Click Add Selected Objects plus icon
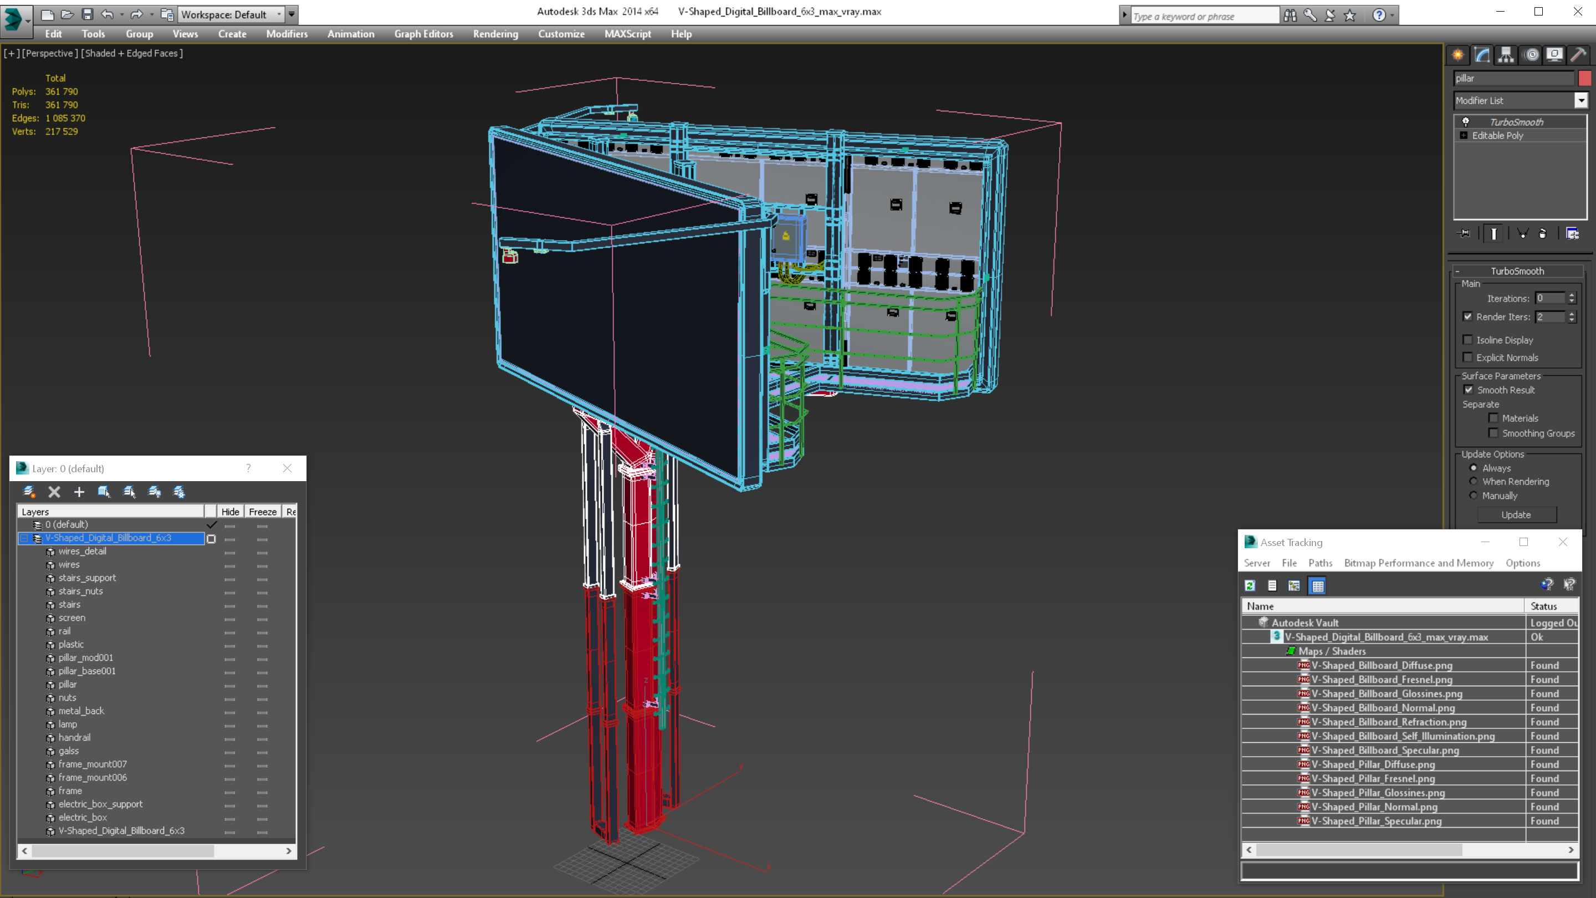This screenshot has height=898, width=1596. pyautogui.click(x=79, y=492)
